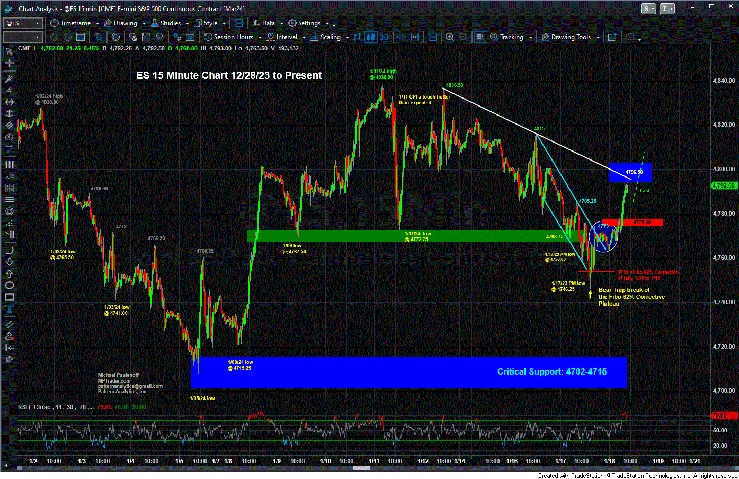Click the Interval button

point(282,37)
